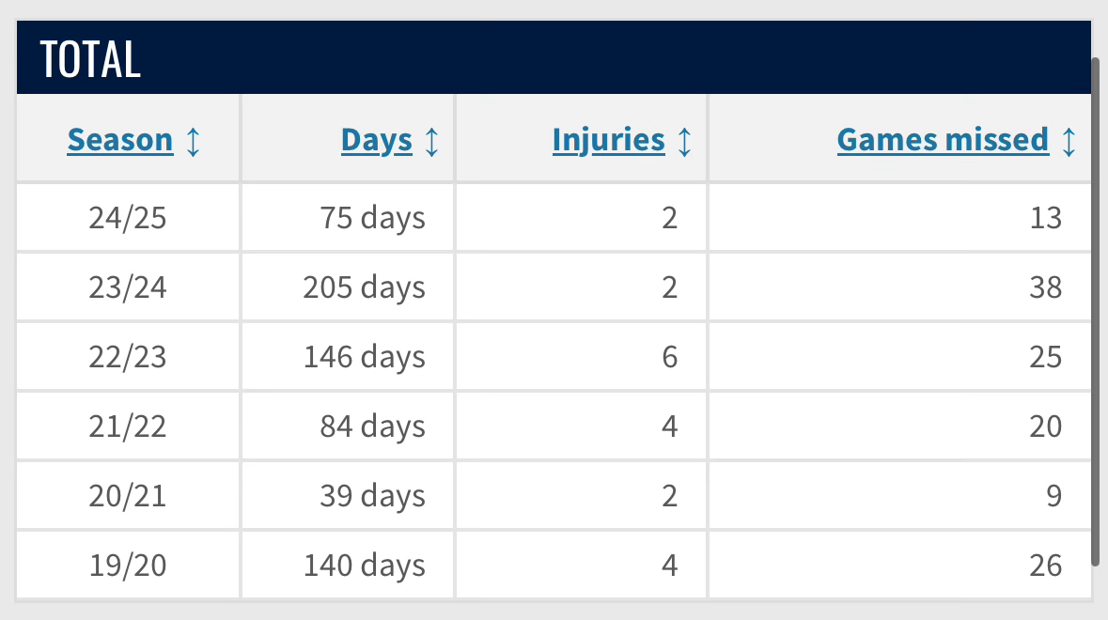Viewport: 1108px width, 620px height.
Task: Click the 75 days cell
Action: pyautogui.click(x=373, y=218)
